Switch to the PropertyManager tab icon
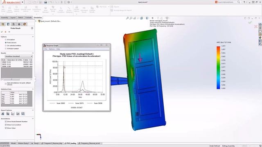Viewport: 262px width, 147px height. pyautogui.click(x=8, y=24)
